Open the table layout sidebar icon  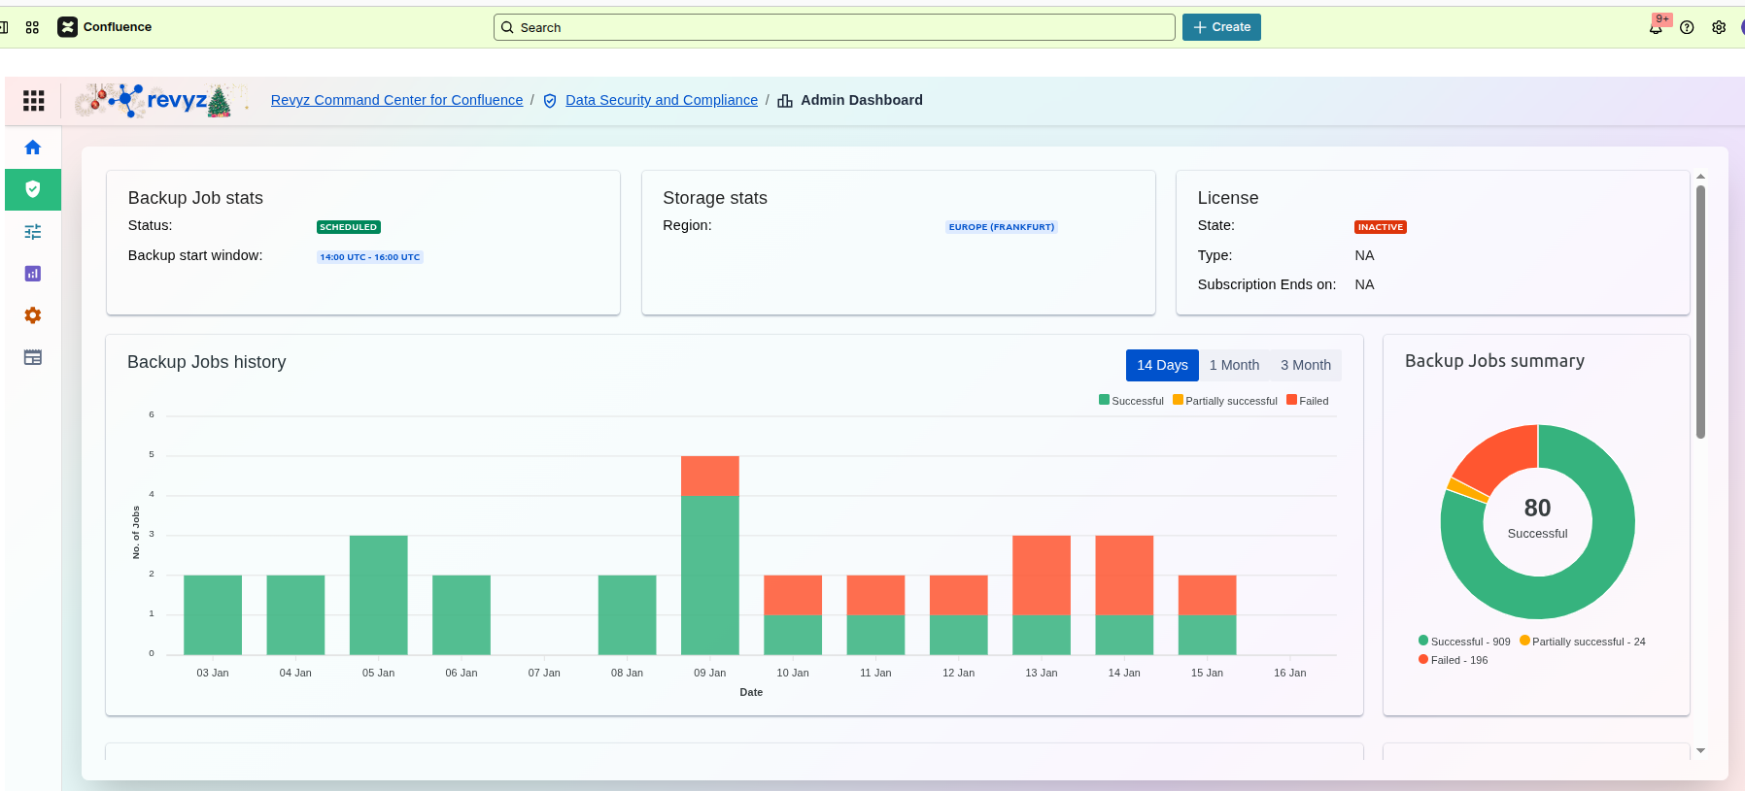pos(33,357)
